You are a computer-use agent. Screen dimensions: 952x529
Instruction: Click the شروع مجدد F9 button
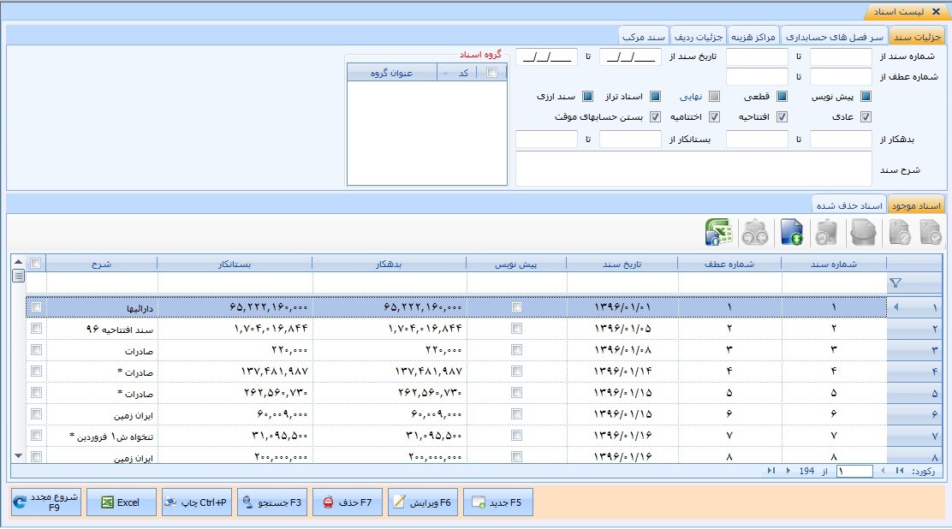click(46, 502)
